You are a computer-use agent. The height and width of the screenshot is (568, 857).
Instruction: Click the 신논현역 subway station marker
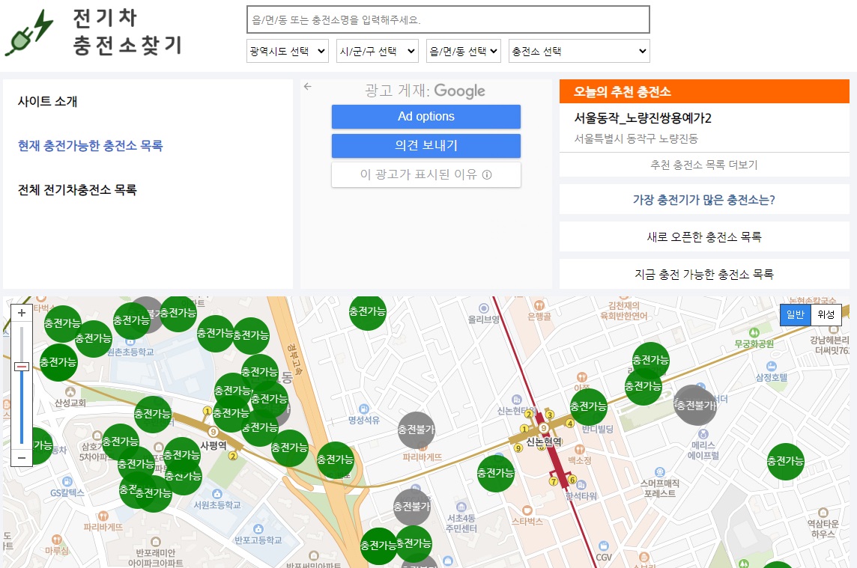543,430
